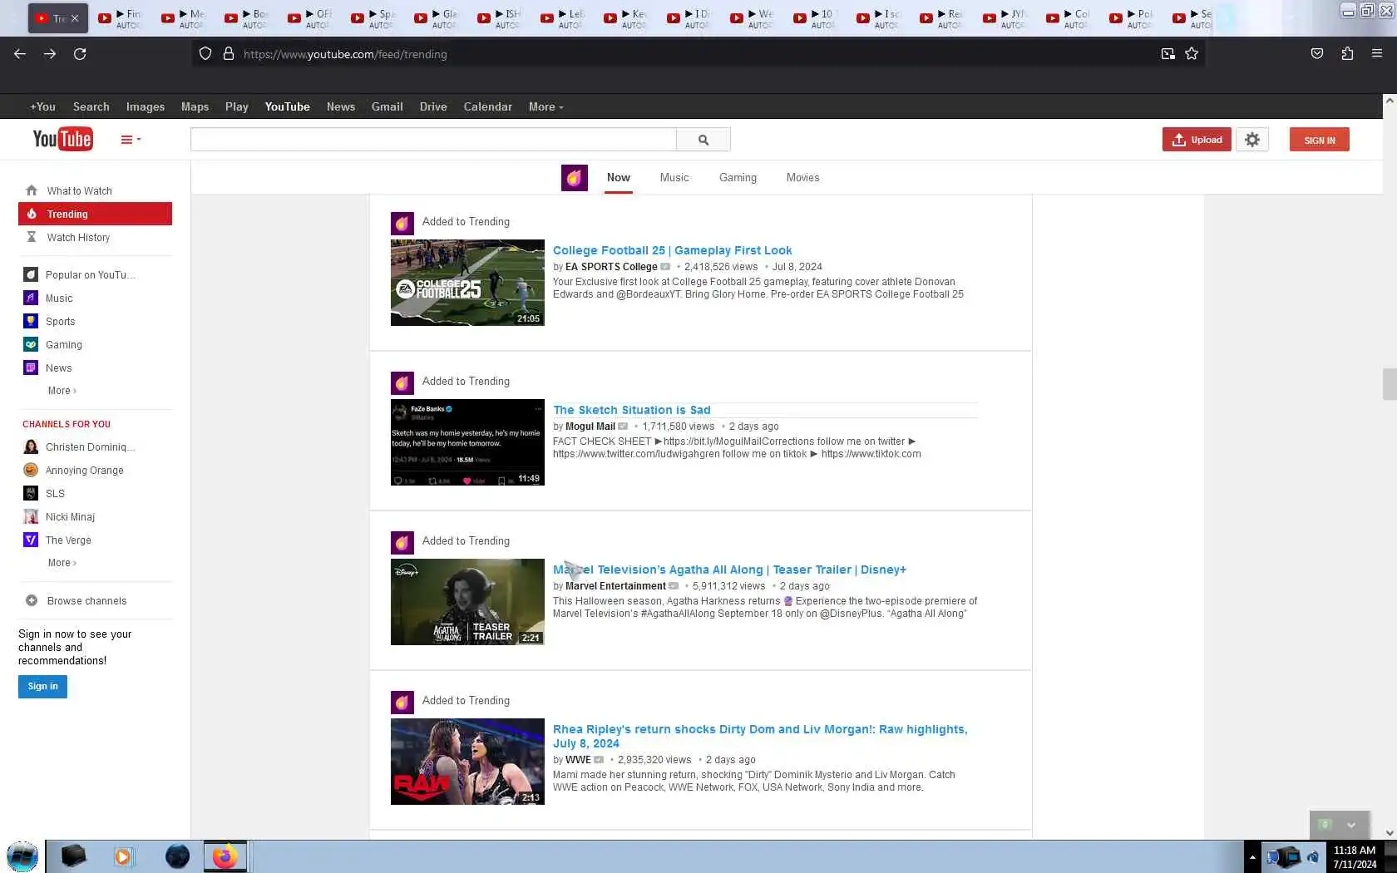Open Rhea Ripley's return Raw highlights title
The image size is (1397, 873).
click(x=760, y=736)
